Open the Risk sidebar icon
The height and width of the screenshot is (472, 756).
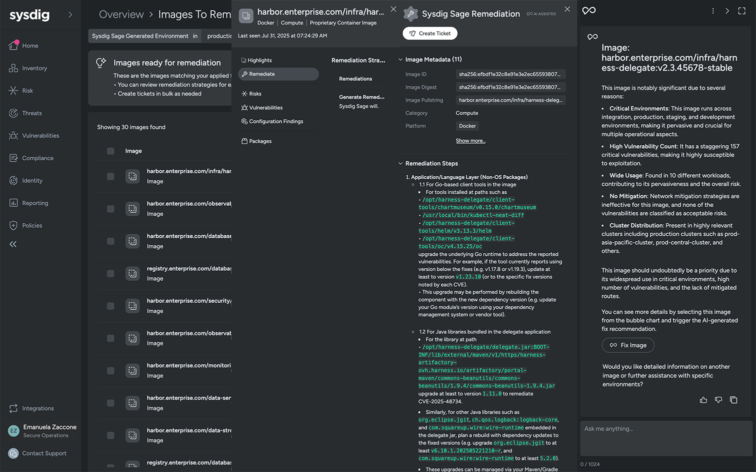pyautogui.click(x=13, y=90)
